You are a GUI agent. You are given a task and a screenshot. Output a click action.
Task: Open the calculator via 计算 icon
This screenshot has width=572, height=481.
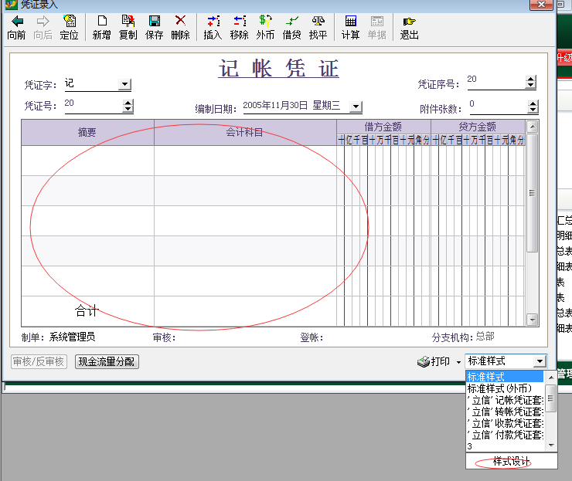pyautogui.click(x=350, y=22)
